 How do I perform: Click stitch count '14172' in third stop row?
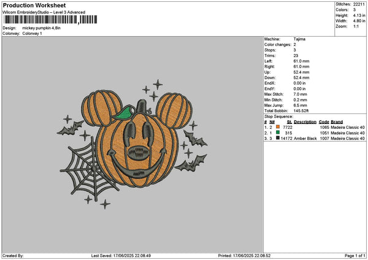[286, 139]
